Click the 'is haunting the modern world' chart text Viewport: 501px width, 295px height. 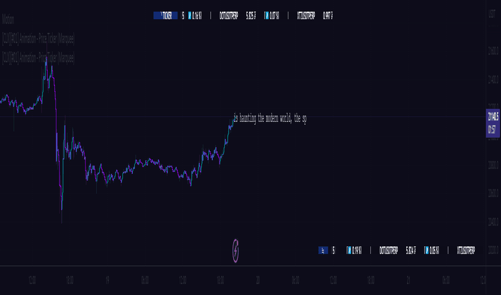click(x=270, y=119)
